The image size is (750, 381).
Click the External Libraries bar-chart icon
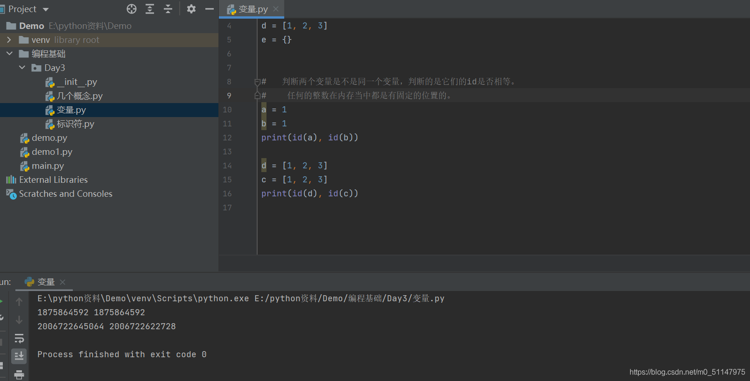coord(11,180)
